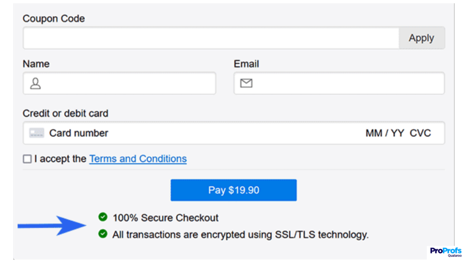Viewport: 468px width, 263px height.
Task: Click the envelope icon in the Email field
Action: [x=246, y=83]
